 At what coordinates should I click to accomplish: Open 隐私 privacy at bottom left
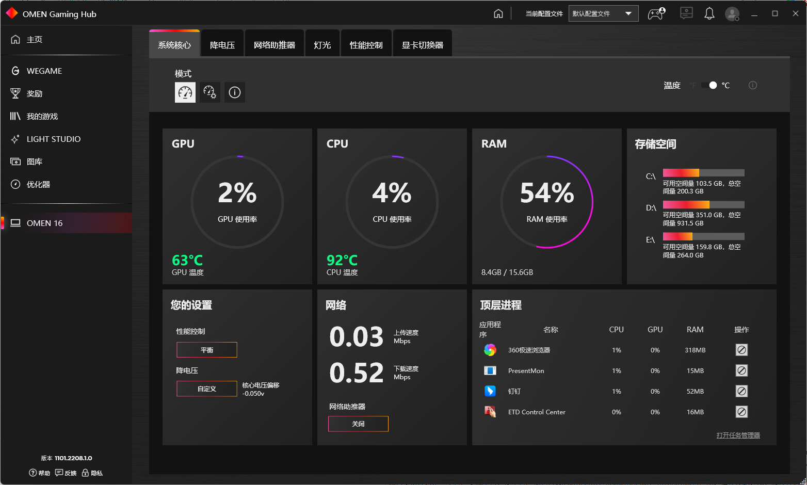pyautogui.click(x=92, y=473)
